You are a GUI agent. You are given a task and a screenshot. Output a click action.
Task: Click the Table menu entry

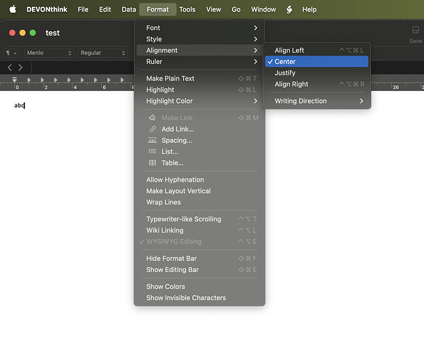199,163
